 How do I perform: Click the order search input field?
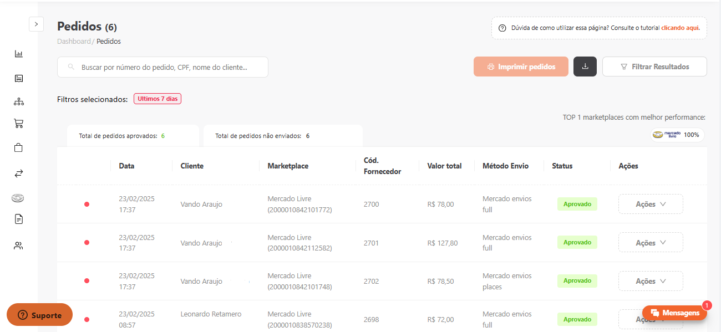pyautogui.click(x=164, y=67)
